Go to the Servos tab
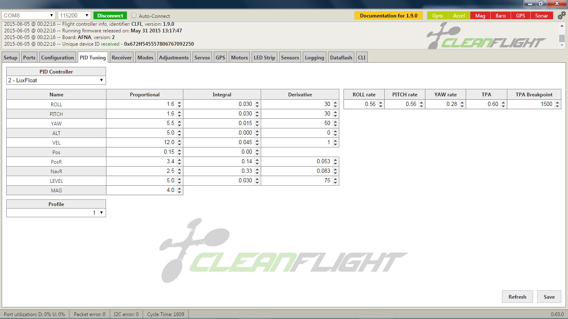 203,57
